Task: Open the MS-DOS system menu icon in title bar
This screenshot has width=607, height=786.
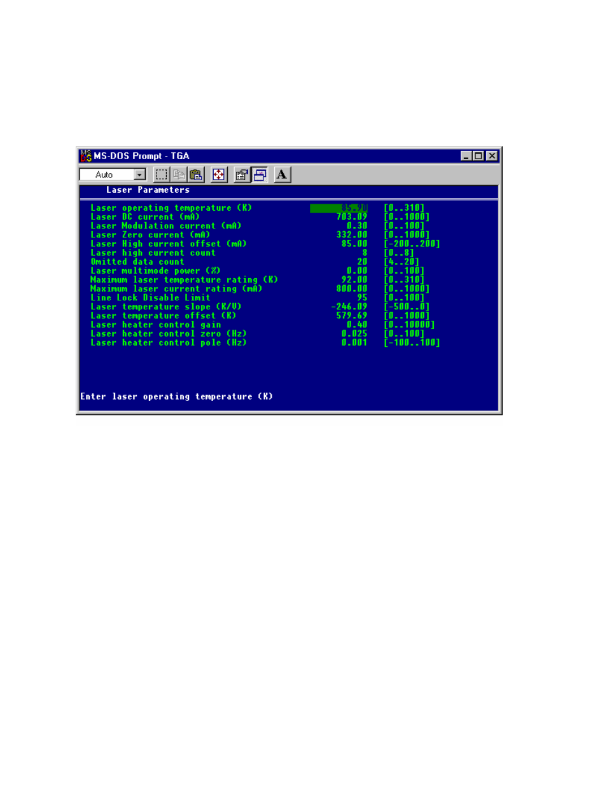Action: point(86,156)
